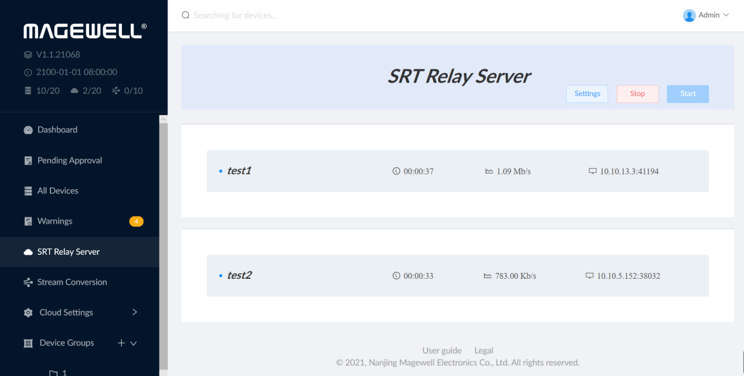The image size is (744, 376).
Task: Open the User guide link
Action: (x=441, y=350)
